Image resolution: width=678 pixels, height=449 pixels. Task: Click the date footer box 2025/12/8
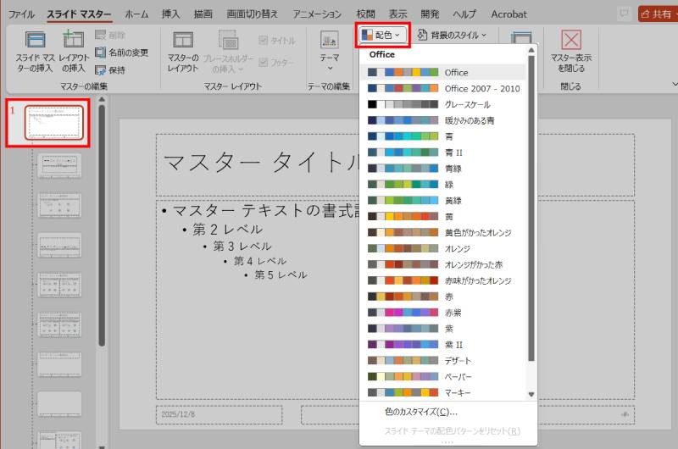(x=219, y=414)
